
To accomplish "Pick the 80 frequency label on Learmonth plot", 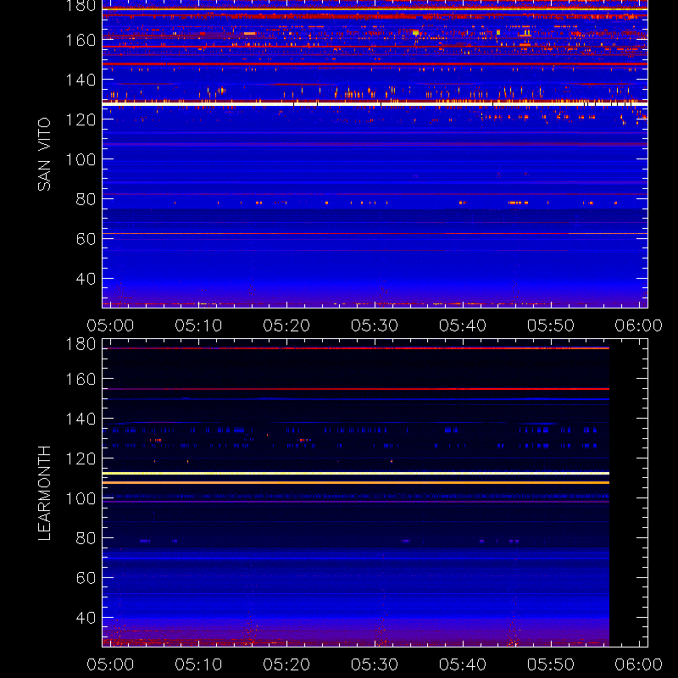I will point(86,538).
